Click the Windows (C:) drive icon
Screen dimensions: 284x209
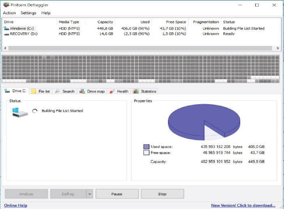(6, 28)
